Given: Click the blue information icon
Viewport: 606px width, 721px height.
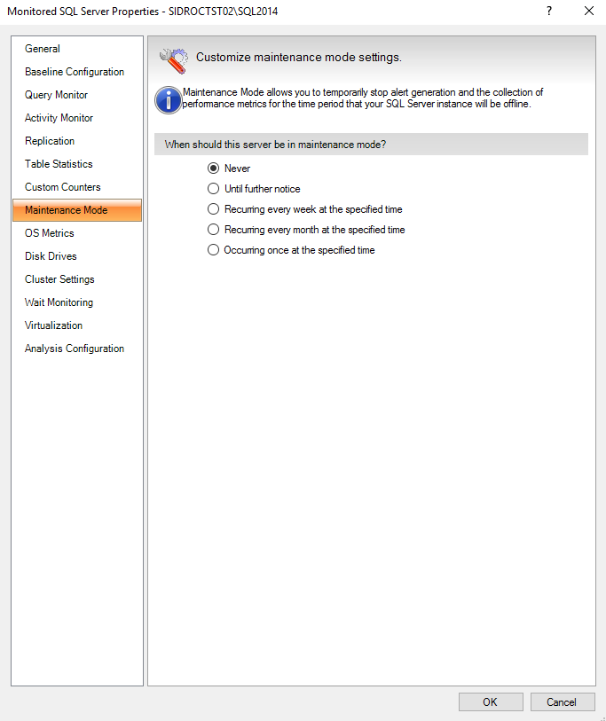Looking at the screenshot, I should tap(169, 100).
